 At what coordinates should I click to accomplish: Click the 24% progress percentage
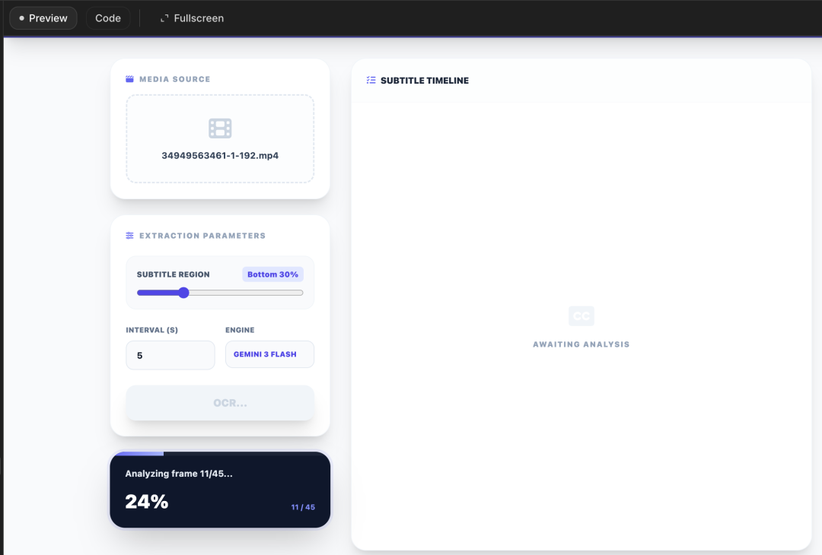click(x=147, y=501)
